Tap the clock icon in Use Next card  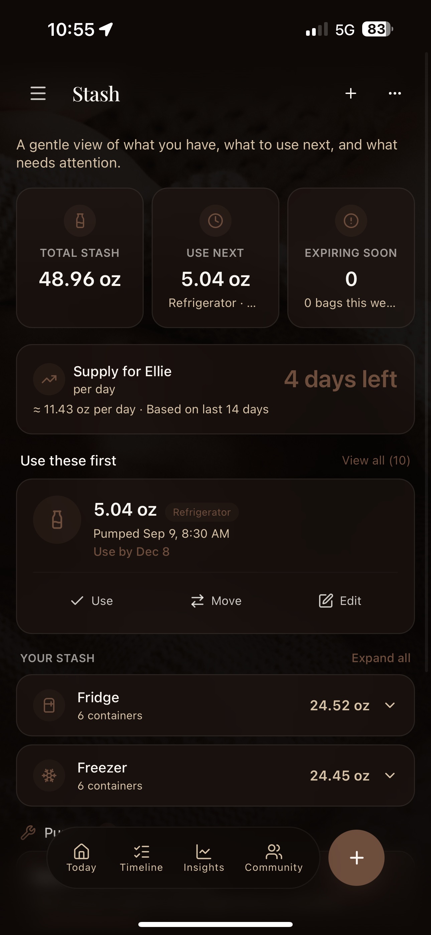[x=215, y=221]
